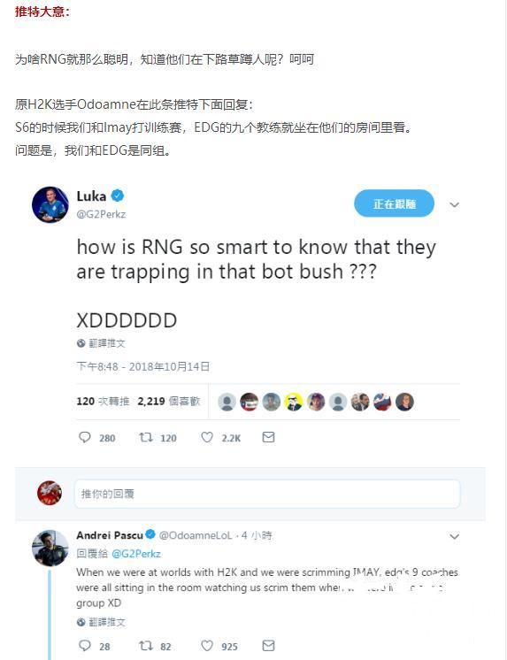View the 120 retweets list

pos(103,401)
